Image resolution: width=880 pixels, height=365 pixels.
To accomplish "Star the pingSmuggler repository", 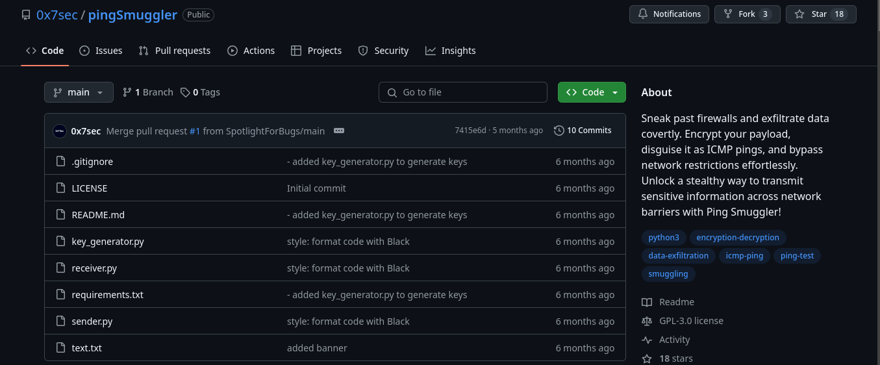I will tap(821, 14).
